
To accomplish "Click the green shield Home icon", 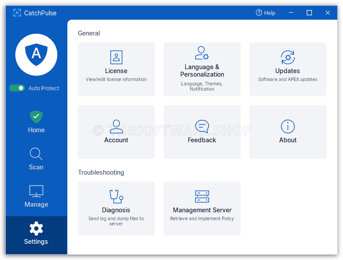I will pos(36,116).
